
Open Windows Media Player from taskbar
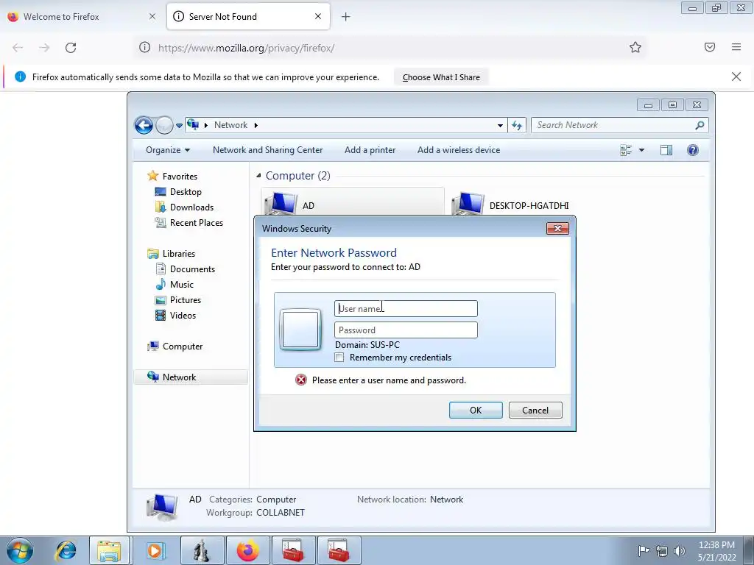(x=155, y=550)
